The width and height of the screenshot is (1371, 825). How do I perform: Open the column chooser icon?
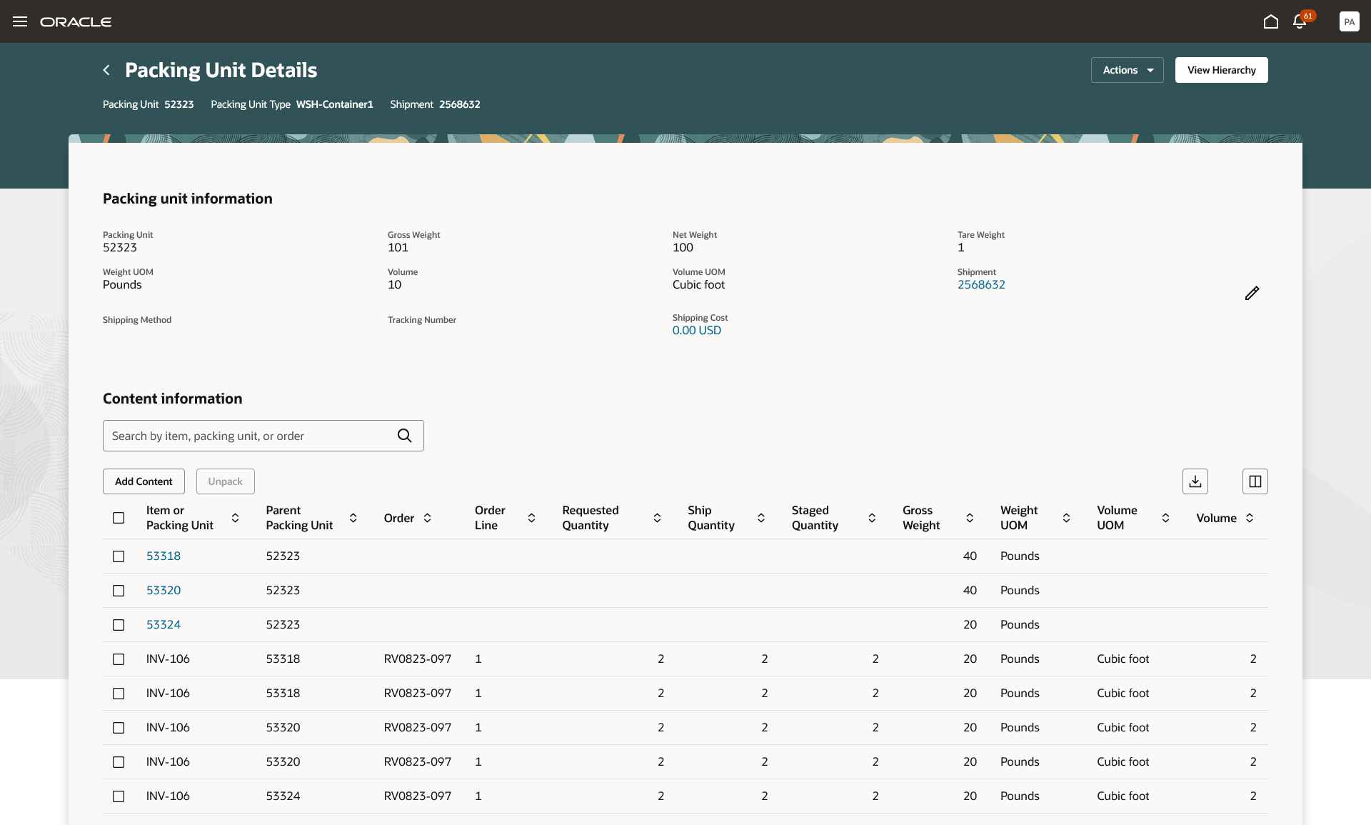point(1255,481)
